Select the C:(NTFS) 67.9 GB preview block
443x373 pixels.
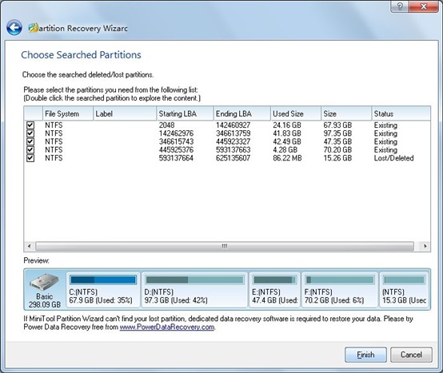(x=103, y=289)
